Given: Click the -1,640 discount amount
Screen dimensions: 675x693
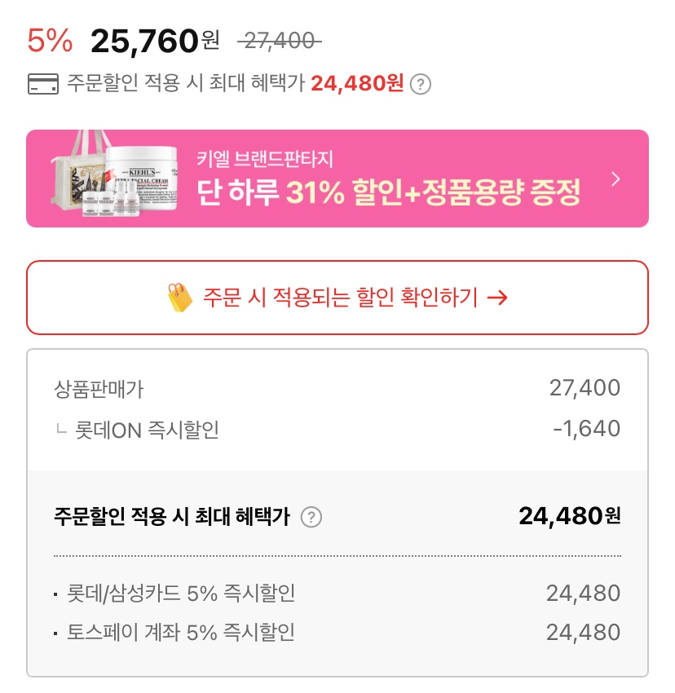Looking at the screenshot, I should point(586,429).
